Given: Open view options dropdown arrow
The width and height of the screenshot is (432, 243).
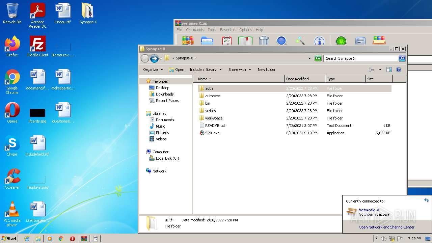Looking at the screenshot, I should pyautogui.click(x=380, y=70).
